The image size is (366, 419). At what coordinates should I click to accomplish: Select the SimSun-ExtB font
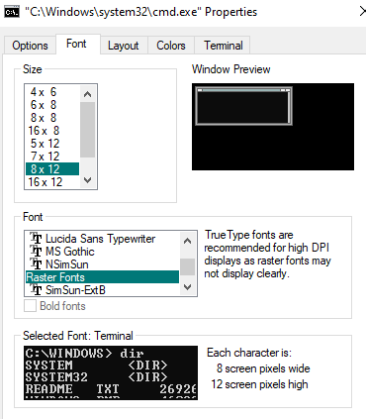[x=102, y=290]
